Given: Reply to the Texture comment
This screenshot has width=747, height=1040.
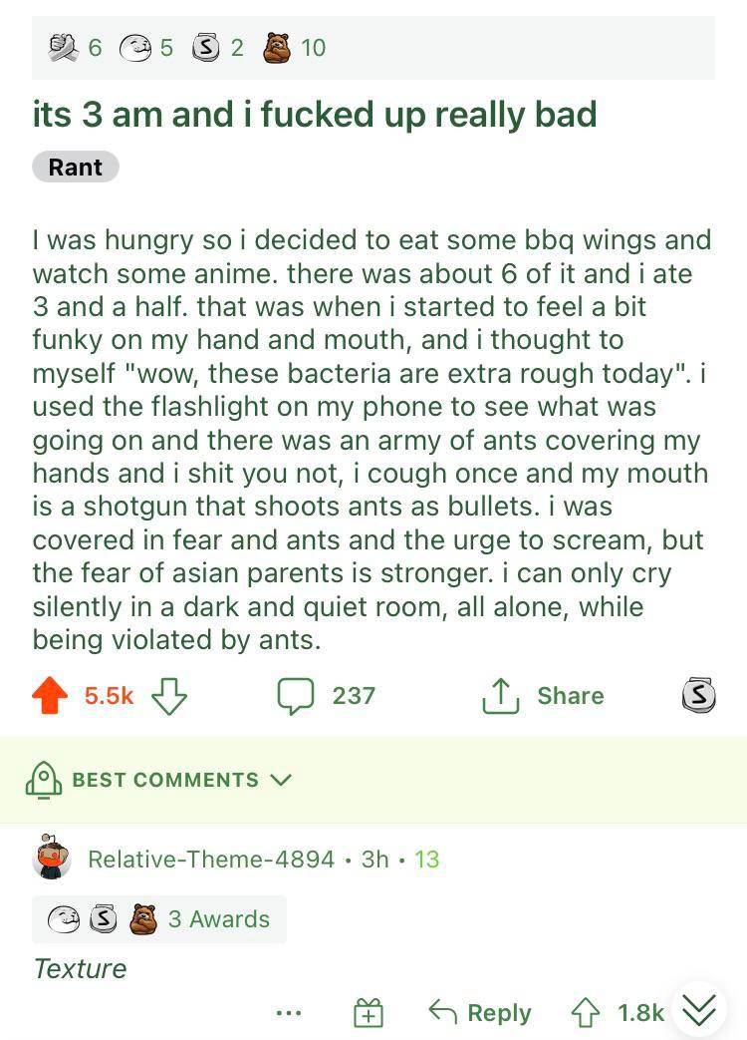Looking at the screenshot, I should click(480, 1013).
